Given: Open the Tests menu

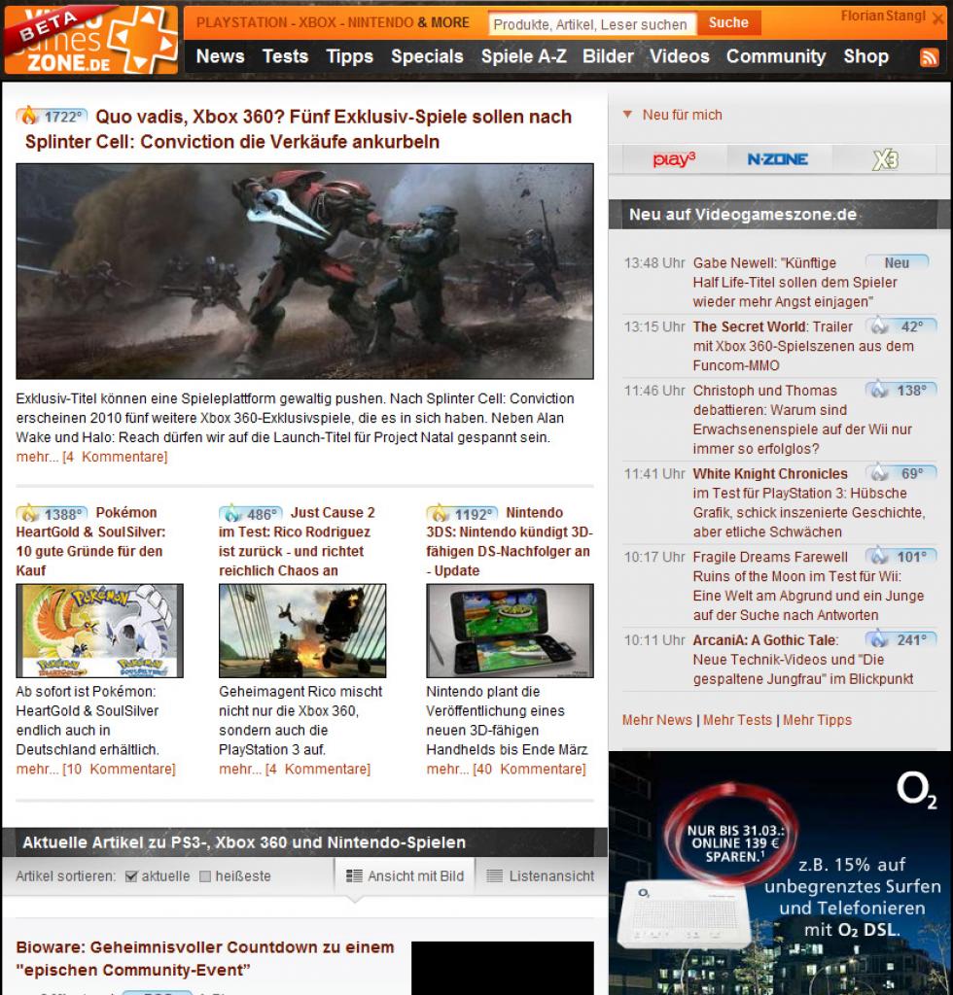Looking at the screenshot, I should click(x=285, y=56).
